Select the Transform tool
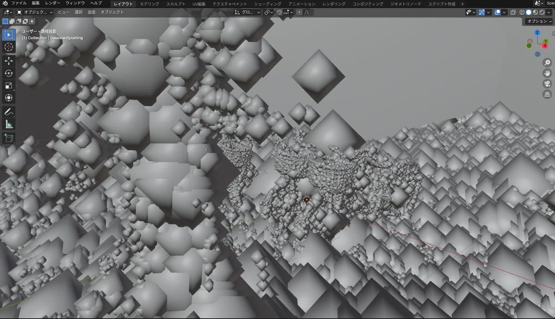Screen dimensions: 555x319 point(9,98)
